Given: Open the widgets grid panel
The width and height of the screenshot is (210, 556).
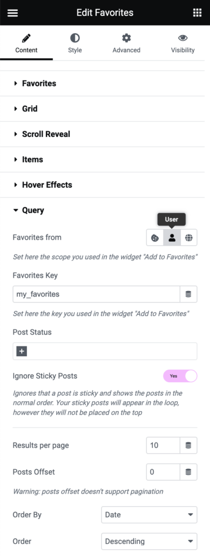Looking at the screenshot, I should tap(197, 13).
